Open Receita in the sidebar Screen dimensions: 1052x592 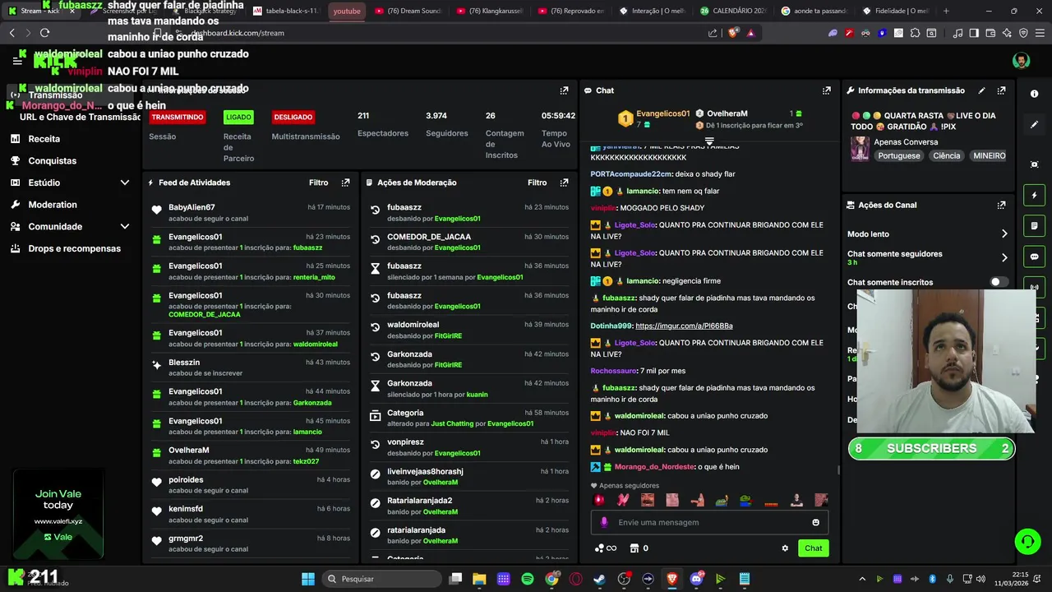point(44,139)
